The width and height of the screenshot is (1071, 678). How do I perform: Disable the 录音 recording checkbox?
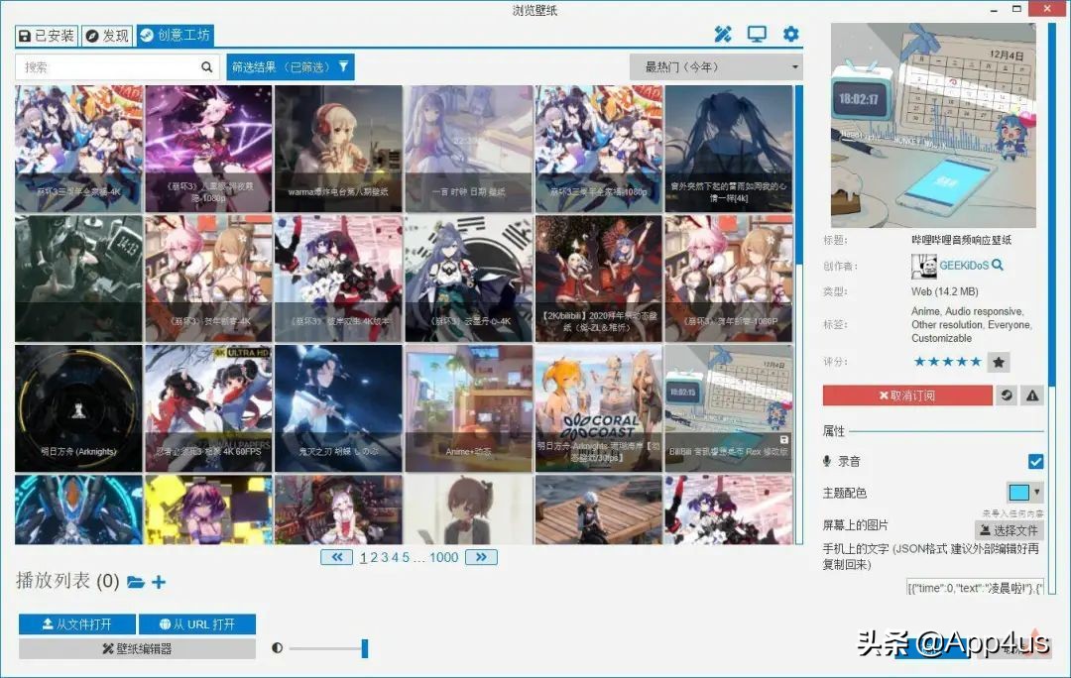(x=1035, y=461)
